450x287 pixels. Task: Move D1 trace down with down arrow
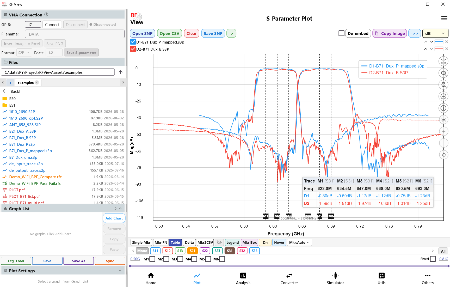[431, 42]
